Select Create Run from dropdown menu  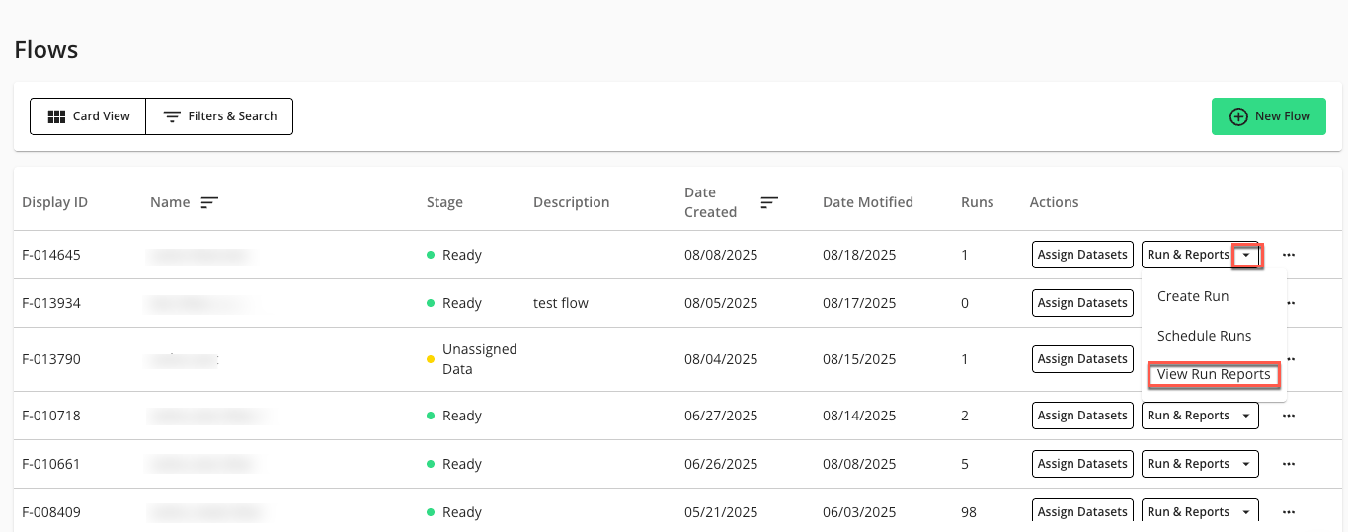point(1192,296)
